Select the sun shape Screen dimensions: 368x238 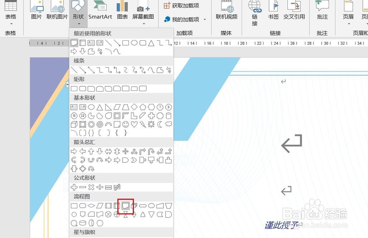[151, 124]
